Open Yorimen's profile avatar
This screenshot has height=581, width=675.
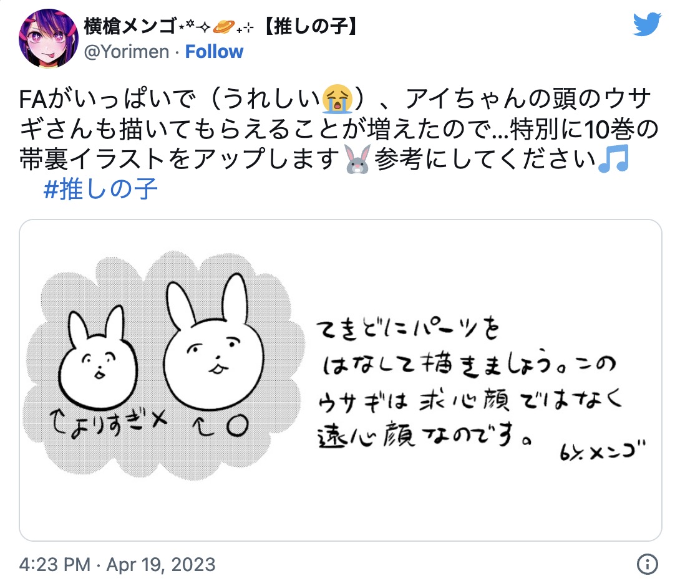pyautogui.click(x=49, y=38)
